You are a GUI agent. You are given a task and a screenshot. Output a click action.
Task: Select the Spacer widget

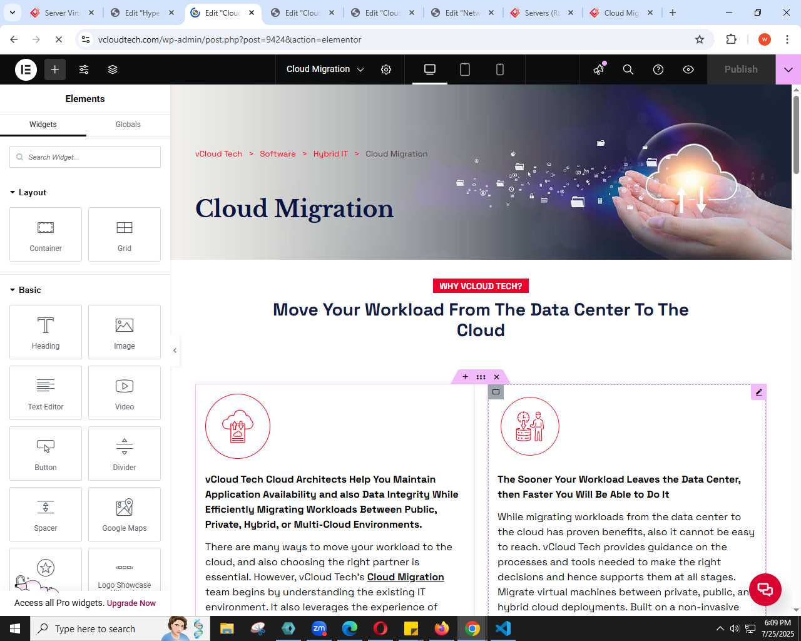46,515
